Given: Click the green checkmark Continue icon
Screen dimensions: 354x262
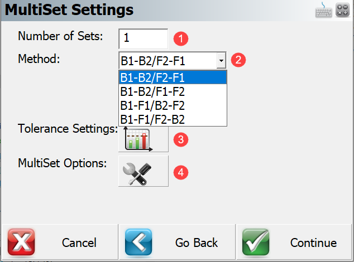Looking at the screenshot, I should pyautogui.click(x=256, y=242).
